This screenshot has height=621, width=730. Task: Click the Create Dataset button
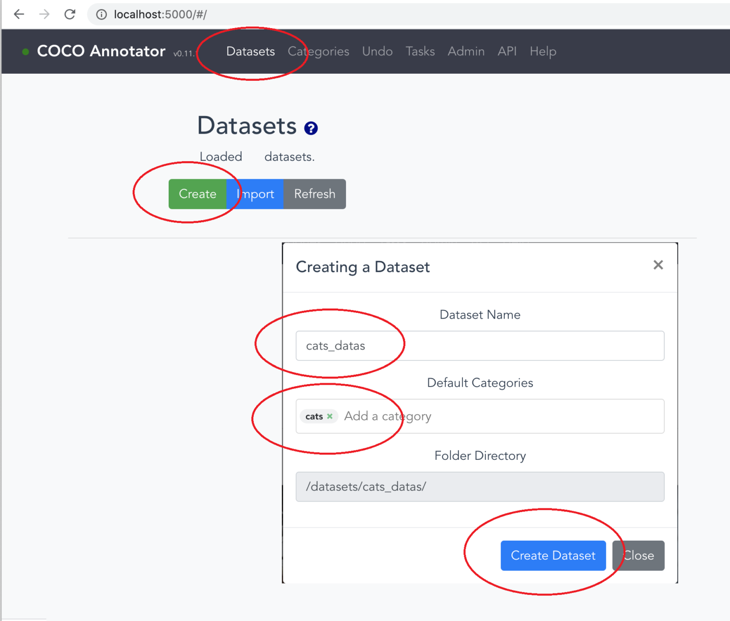(x=553, y=555)
